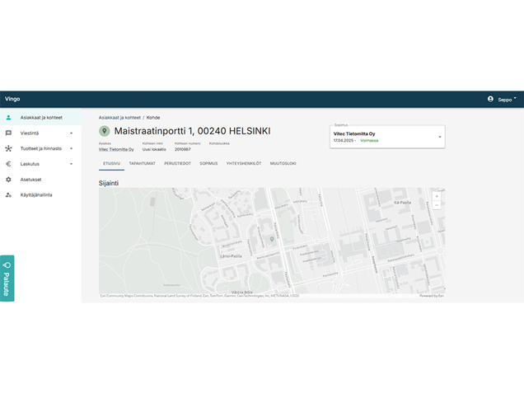Expand the Laskutus submenu arrow
Viewport: 524px width, 393px height.
coord(71,164)
